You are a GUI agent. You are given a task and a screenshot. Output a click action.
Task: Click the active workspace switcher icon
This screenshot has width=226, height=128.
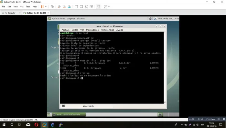click(160, 114)
